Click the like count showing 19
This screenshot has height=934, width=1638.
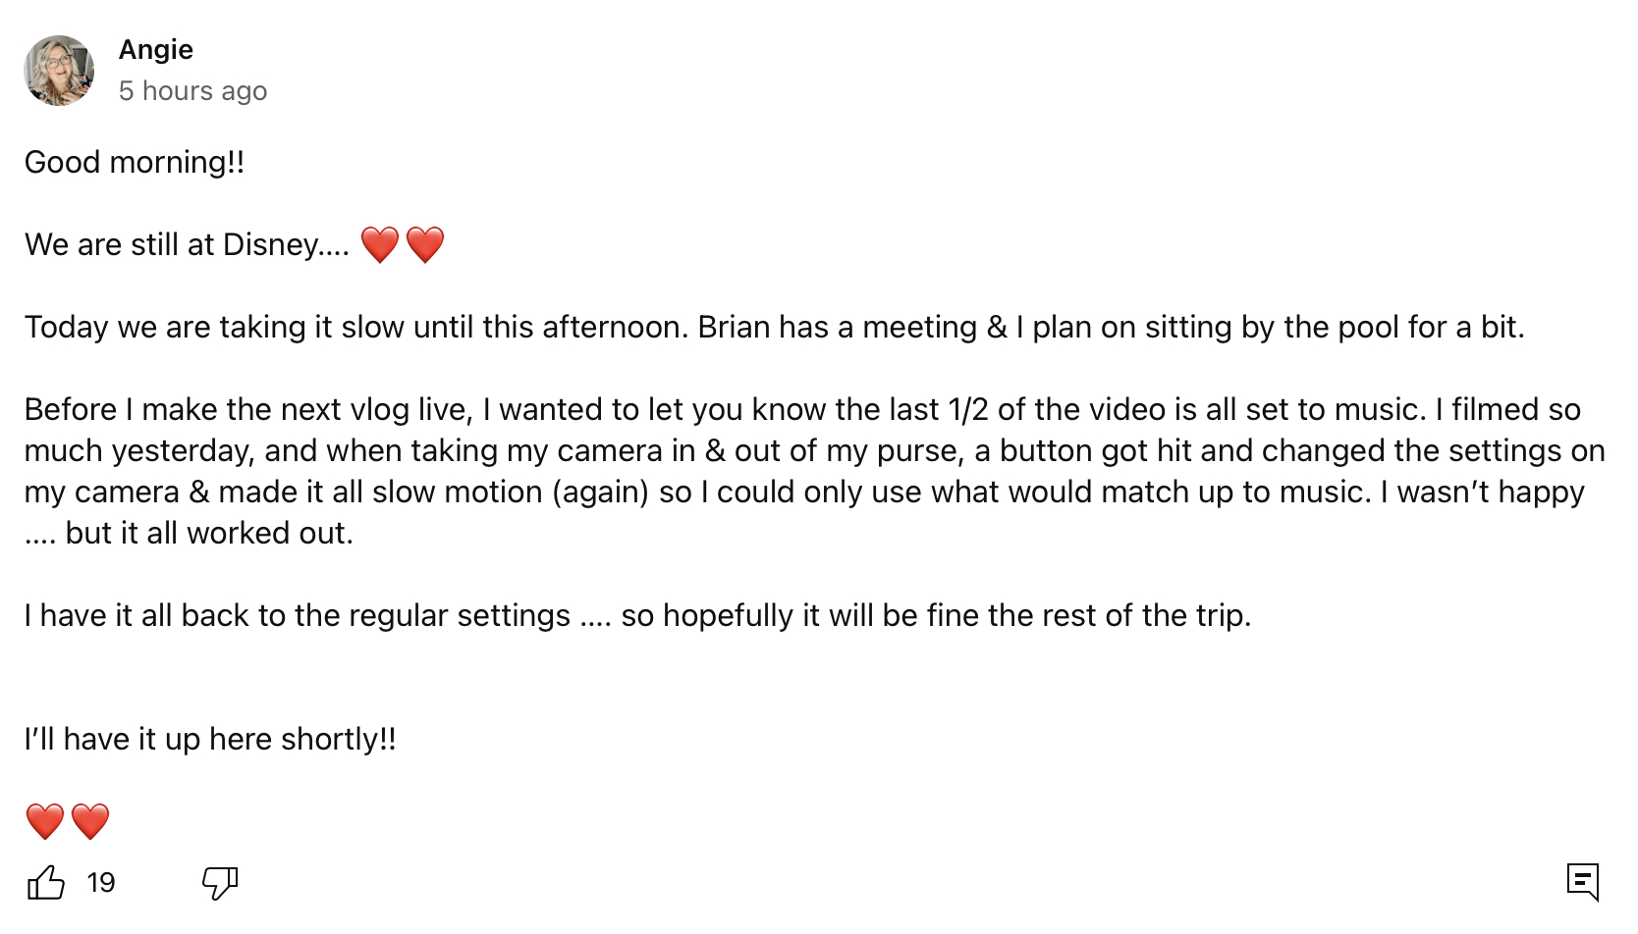click(101, 883)
